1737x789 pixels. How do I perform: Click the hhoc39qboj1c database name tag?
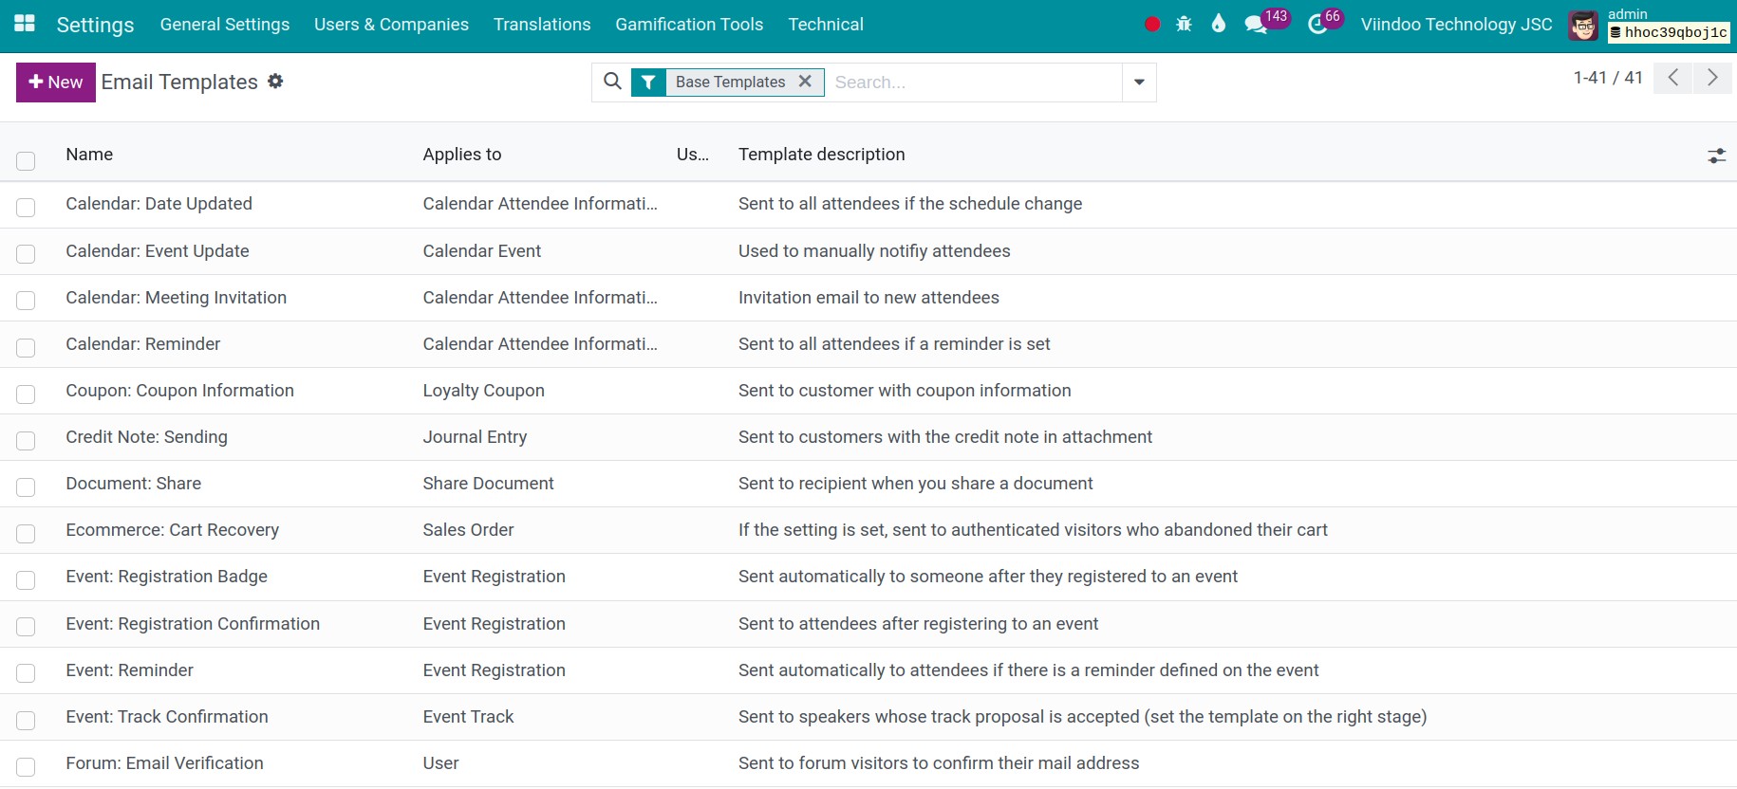pyautogui.click(x=1669, y=33)
